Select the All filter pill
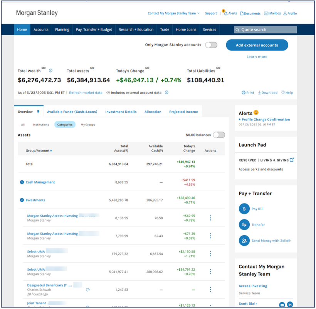 point(23,125)
